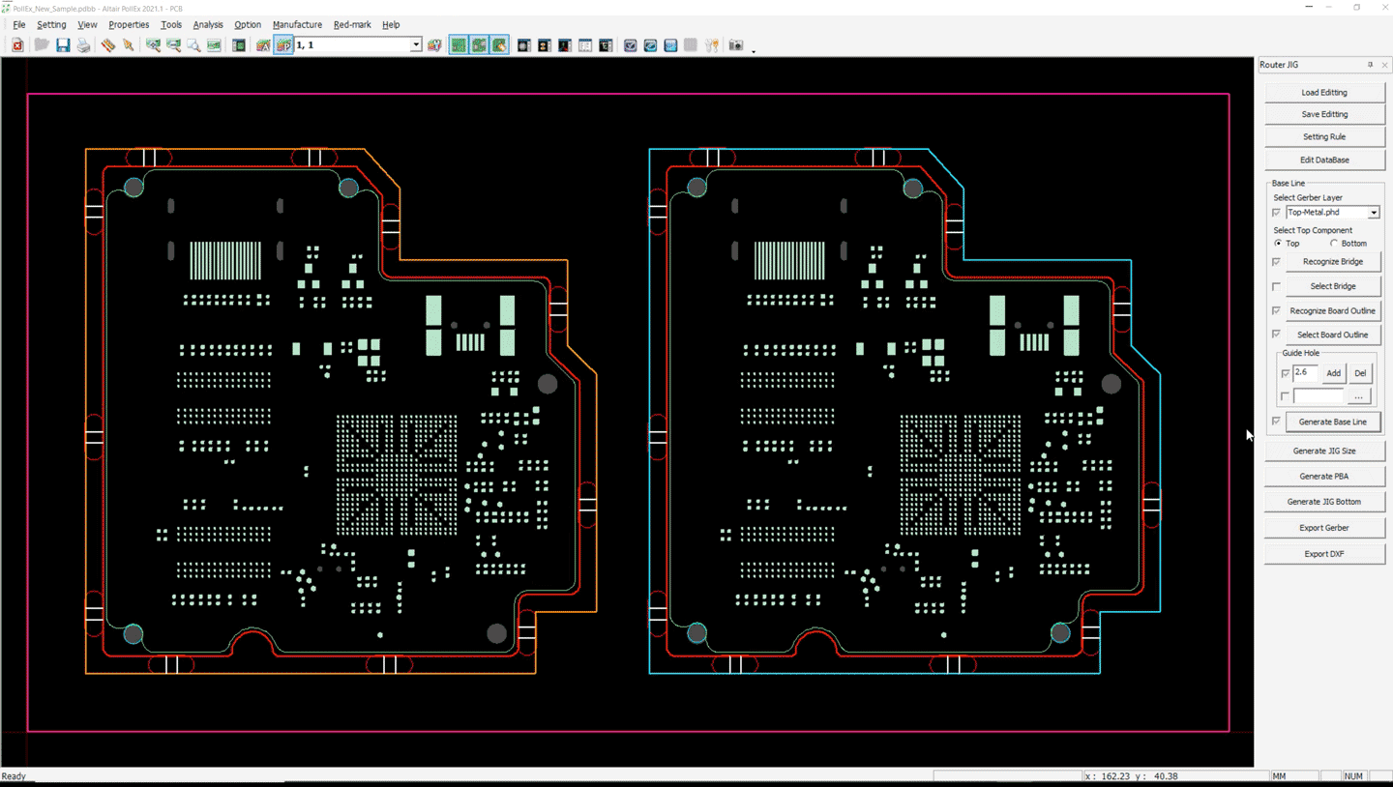Open the Option menu
1393x787 pixels.
pyautogui.click(x=248, y=24)
